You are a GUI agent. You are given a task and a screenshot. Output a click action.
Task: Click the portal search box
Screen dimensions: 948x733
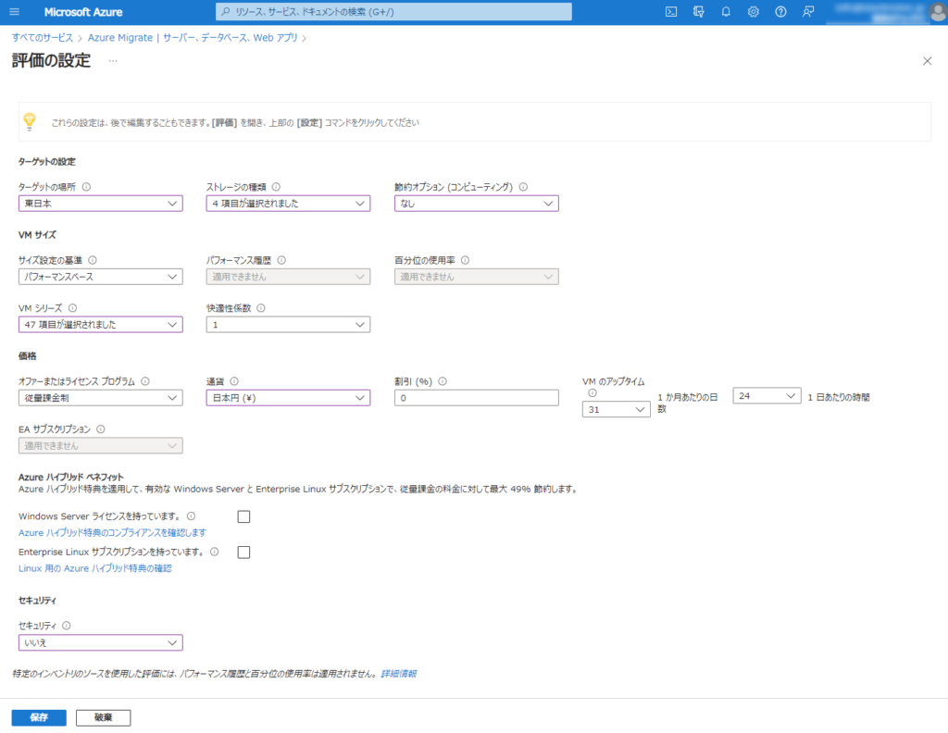click(x=393, y=11)
